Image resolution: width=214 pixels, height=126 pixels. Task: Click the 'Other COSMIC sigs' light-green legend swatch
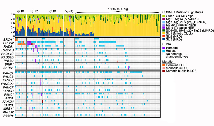164,16
